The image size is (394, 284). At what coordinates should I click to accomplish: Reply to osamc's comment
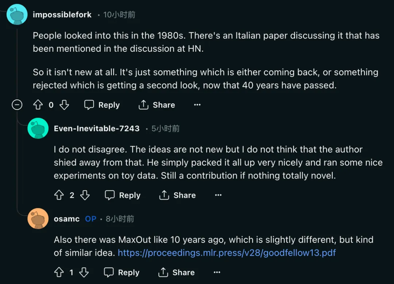pyautogui.click(x=122, y=272)
